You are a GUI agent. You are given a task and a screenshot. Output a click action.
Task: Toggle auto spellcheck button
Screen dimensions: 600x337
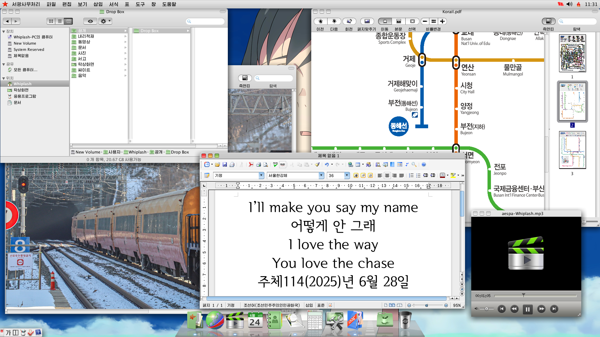282,164
